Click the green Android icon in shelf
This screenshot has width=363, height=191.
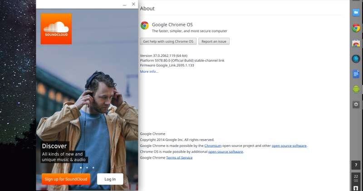[356, 89]
